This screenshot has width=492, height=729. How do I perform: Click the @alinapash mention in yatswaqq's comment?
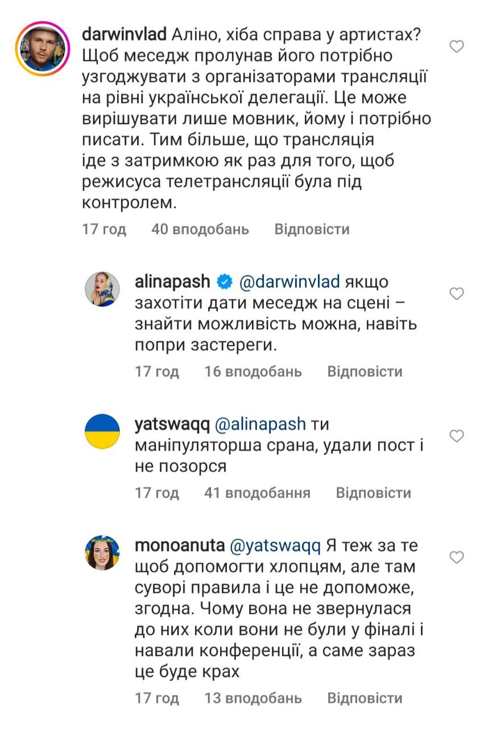point(261,424)
